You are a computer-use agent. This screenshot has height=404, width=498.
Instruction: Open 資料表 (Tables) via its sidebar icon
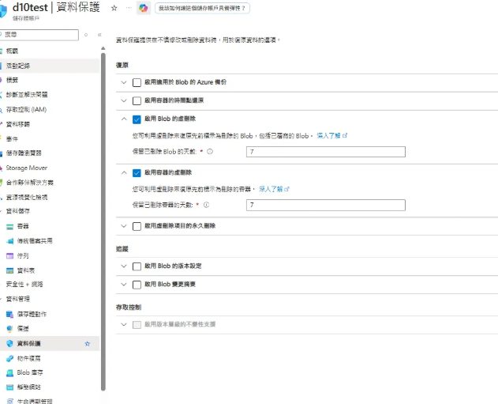[x=9, y=270]
